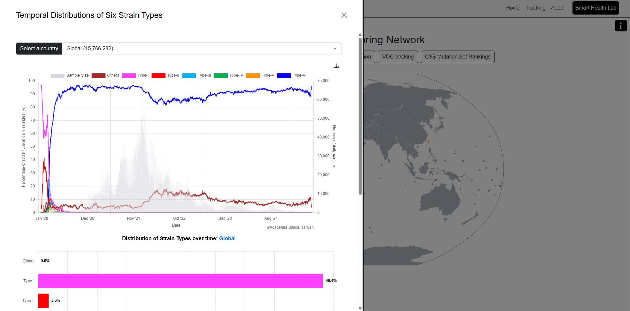The height and width of the screenshot is (311, 630).
Task: Go to the Home nav item
Action: (x=513, y=8)
